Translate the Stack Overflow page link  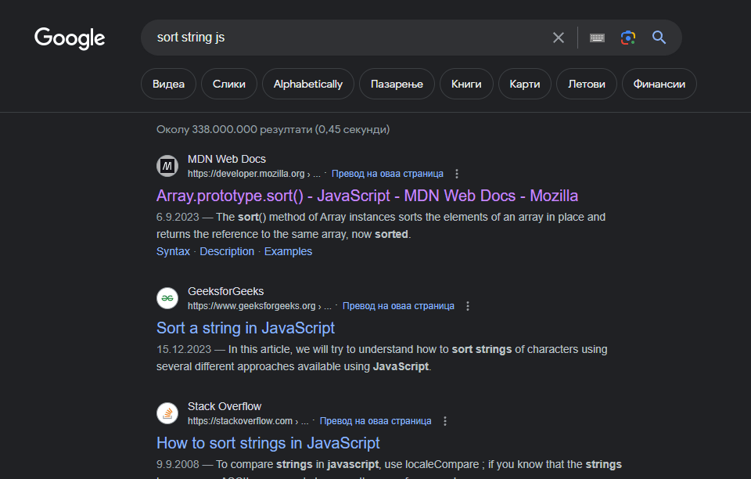coord(375,420)
